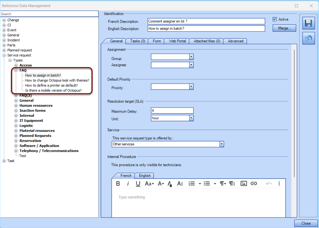This screenshot has width=319, height=228.
Task: Apply underline formatting to the procedure text
Action: 138,184
